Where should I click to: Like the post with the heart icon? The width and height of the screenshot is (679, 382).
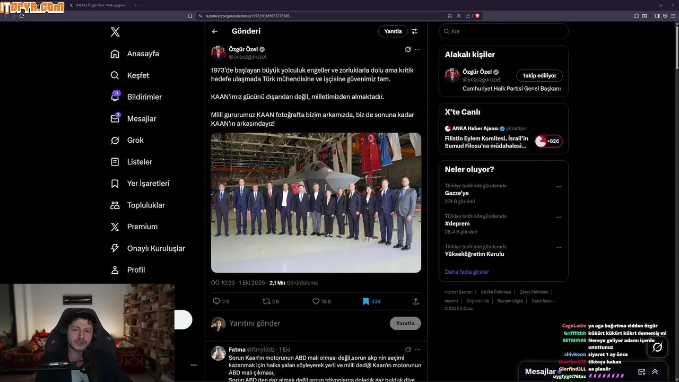(316, 301)
